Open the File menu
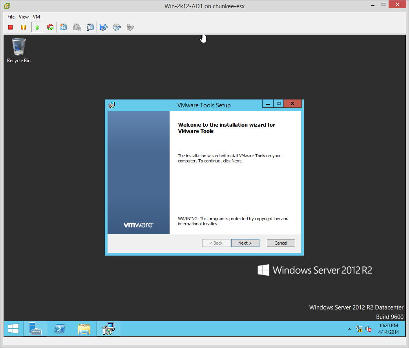The image size is (409, 348). click(x=11, y=17)
